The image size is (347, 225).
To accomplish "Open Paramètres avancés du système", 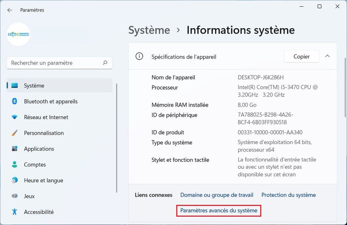I will [x=219, y=210].
